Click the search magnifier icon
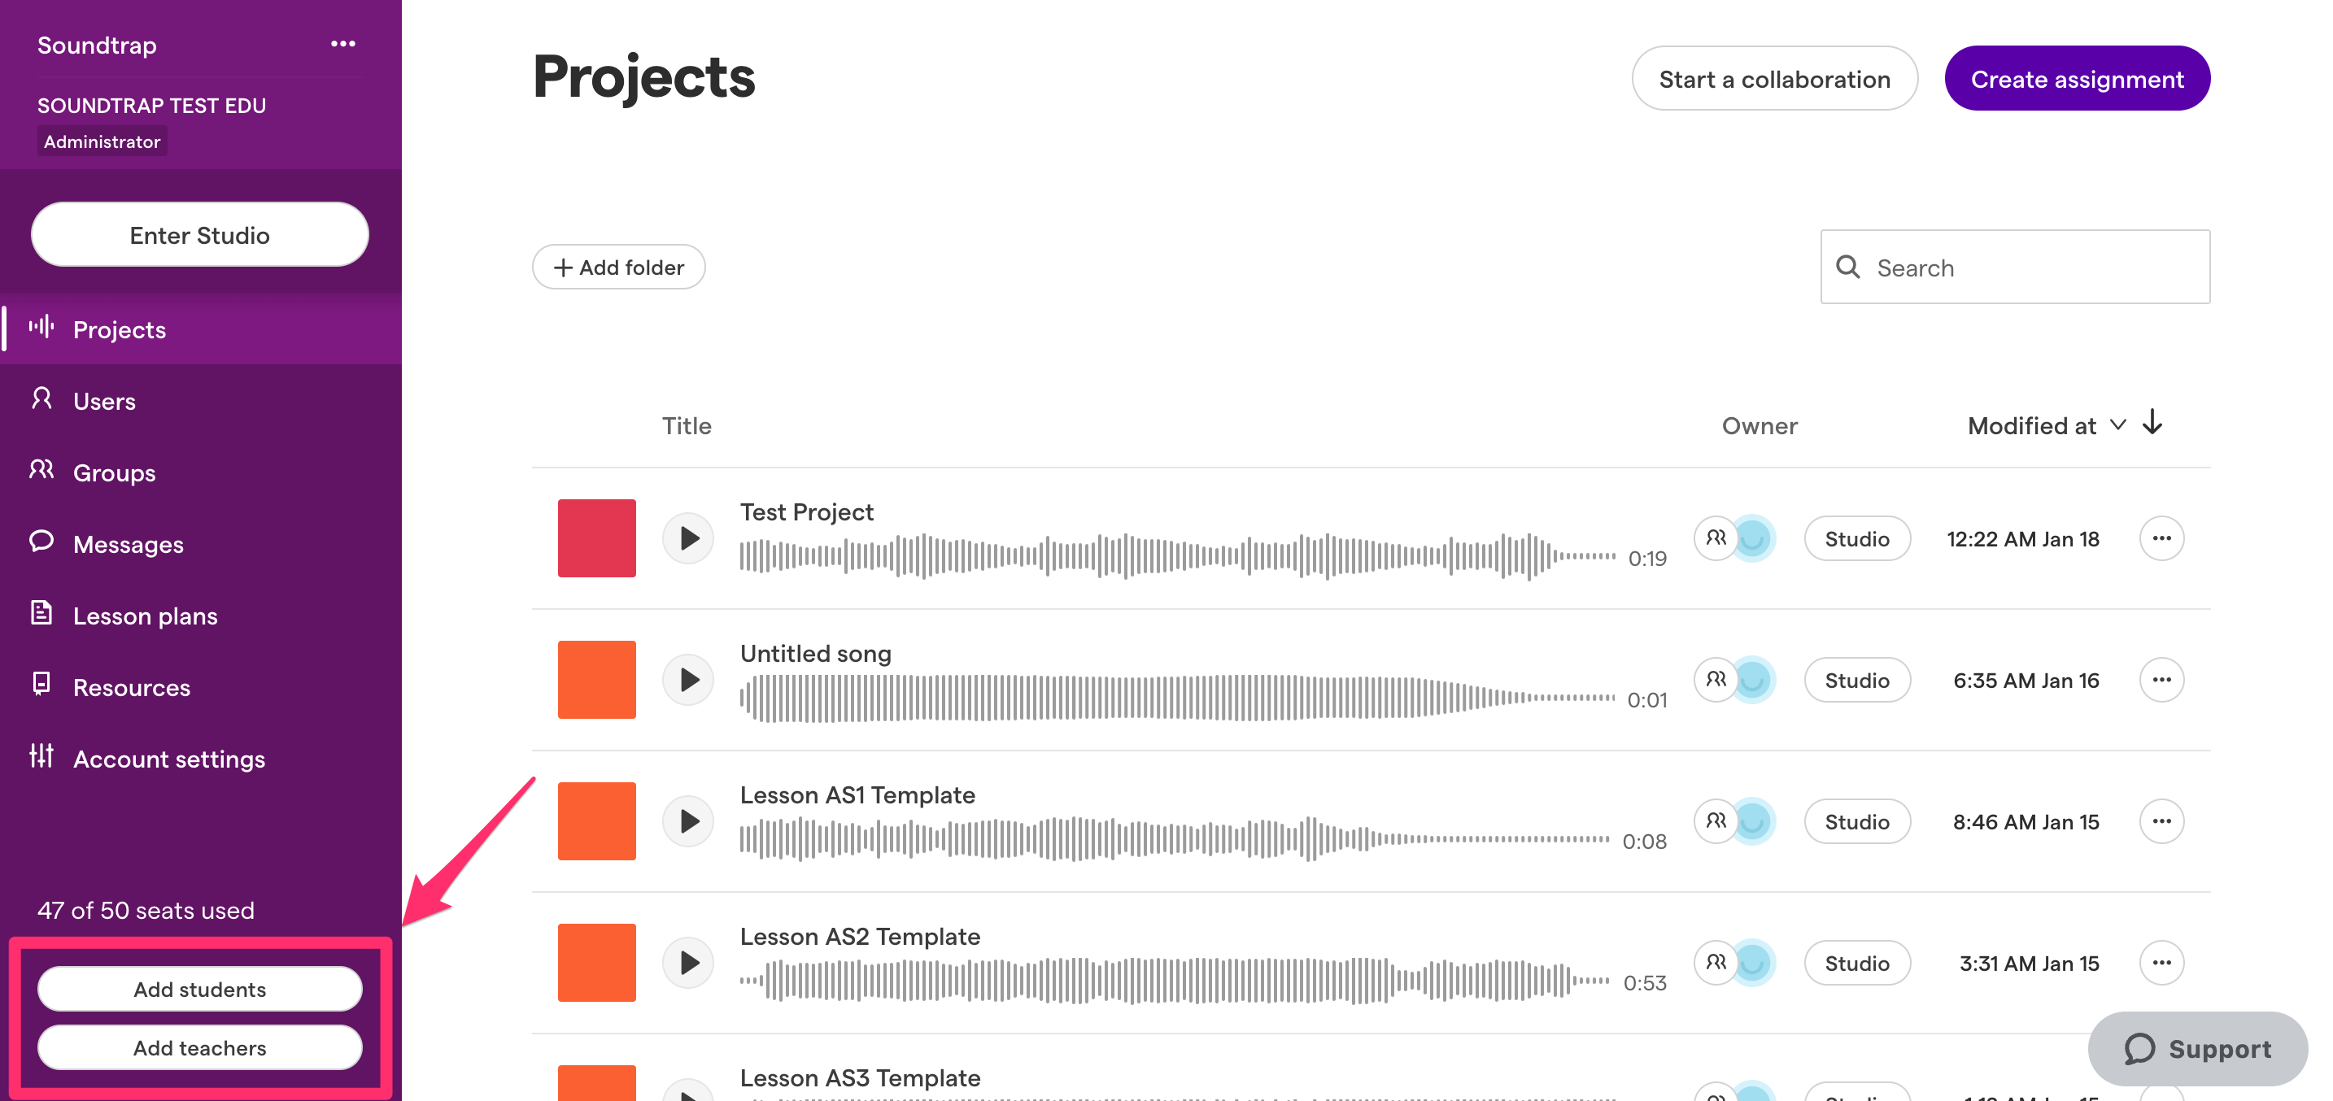The image size is (2333, 1101). tap(1849, 267)
